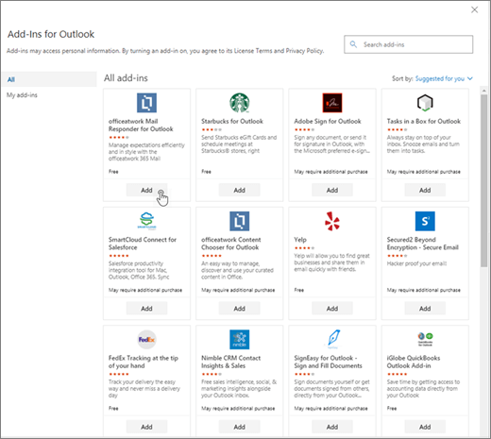Screen dimensions: 491x439
Task: Click the SmartCloud Connect for Salesforce icon
Action: [146, 221]
